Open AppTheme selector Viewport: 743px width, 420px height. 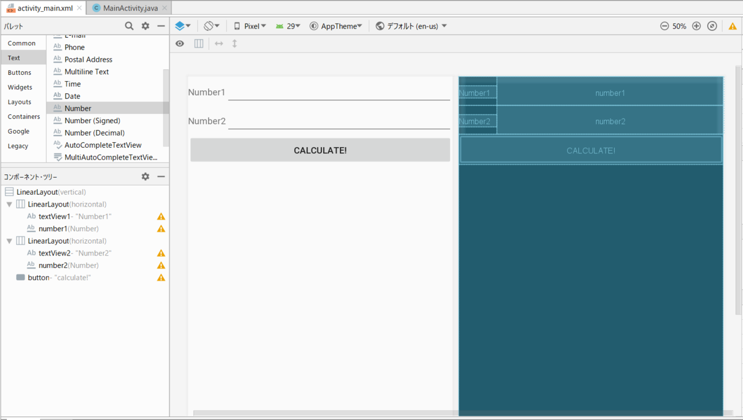click(336, 26)
